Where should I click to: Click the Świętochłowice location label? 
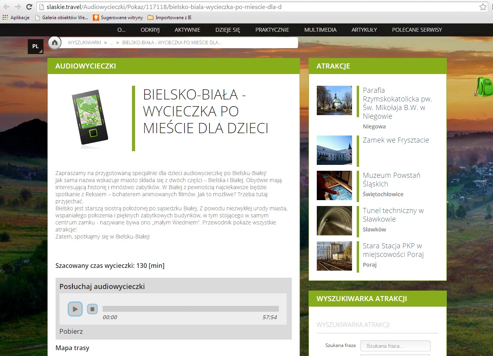point(383,194)
